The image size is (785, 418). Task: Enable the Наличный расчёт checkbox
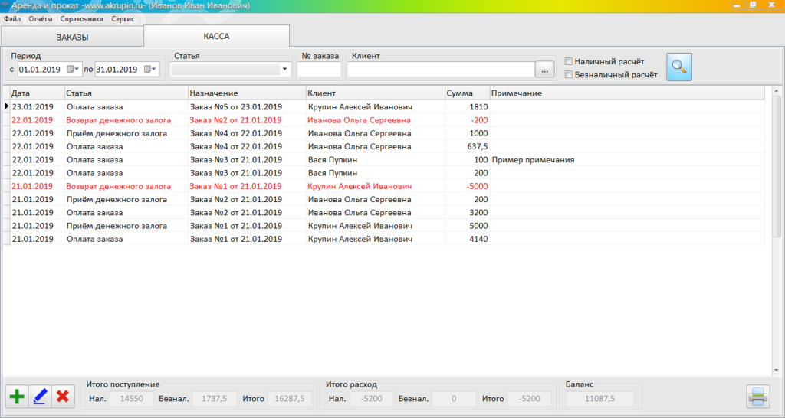pyautogui.click(x=569, y=61)
